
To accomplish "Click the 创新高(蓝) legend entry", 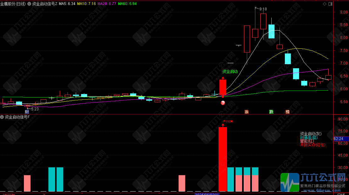I will point(309,137).
